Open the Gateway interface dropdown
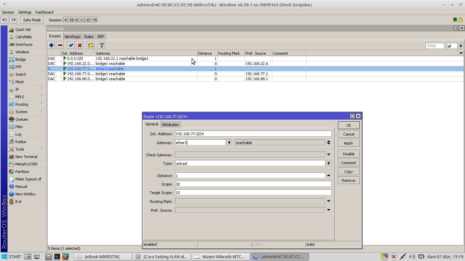This screenshot has height=261, width=465. click(x=229, y=143)
